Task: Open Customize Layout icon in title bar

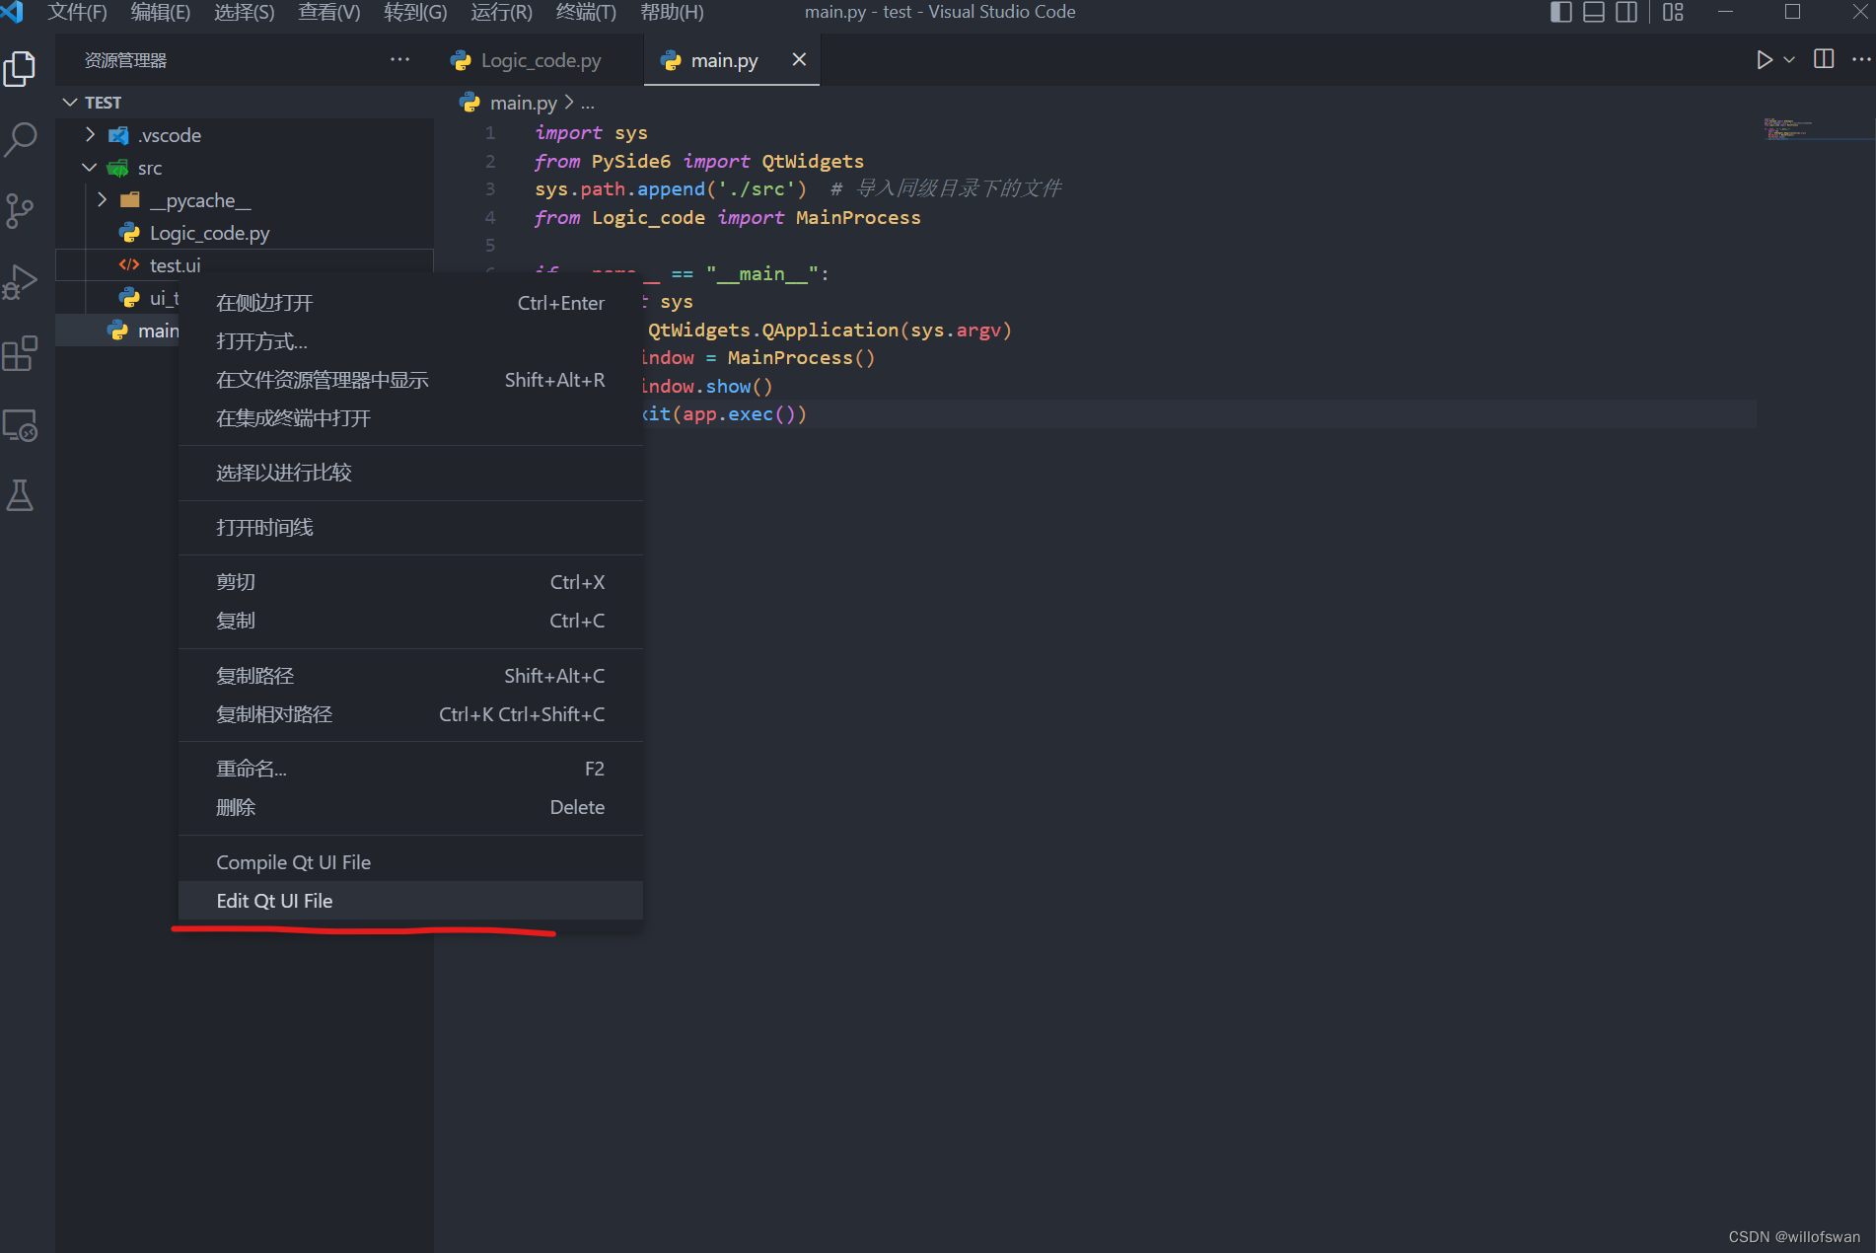Action: (1673, 12)
